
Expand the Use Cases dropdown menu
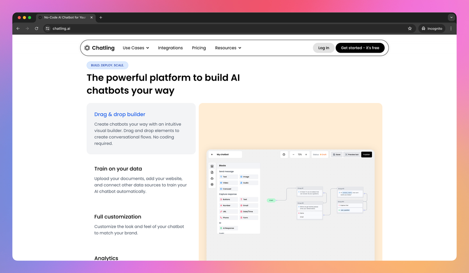pyautogui.click(x=136, y=48)
